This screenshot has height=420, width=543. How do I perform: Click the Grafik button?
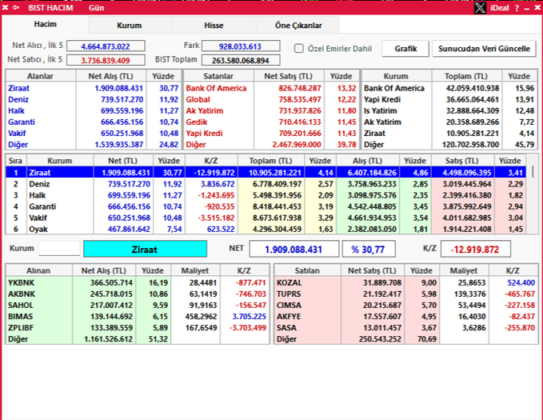click(x=405, y=49)
